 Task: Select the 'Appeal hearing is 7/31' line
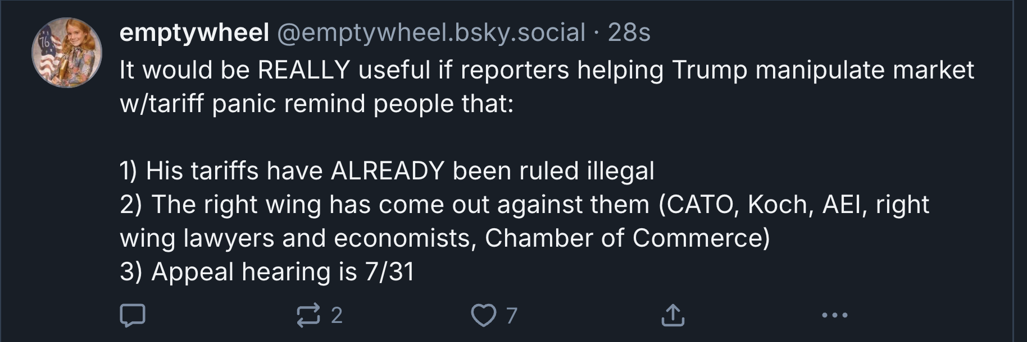(x=267, y=272)
